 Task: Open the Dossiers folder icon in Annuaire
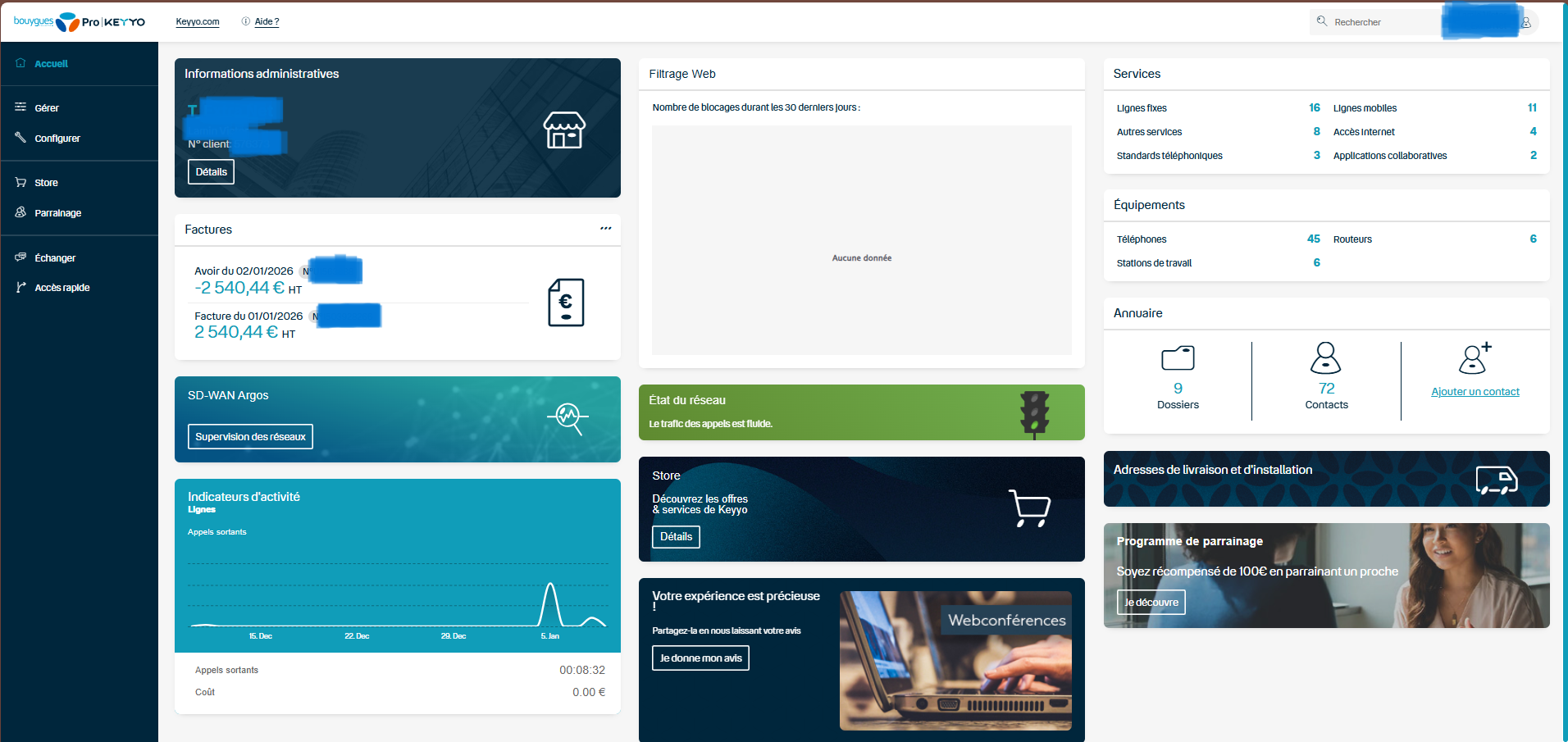point(1178,358)
